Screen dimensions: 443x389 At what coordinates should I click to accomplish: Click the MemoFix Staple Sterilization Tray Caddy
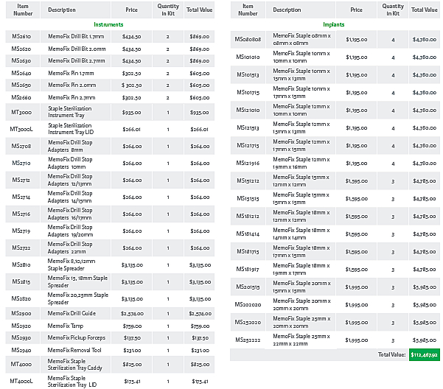70,364
